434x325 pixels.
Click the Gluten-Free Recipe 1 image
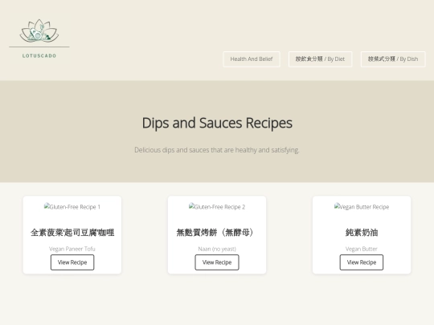click(x=72, y=207)
